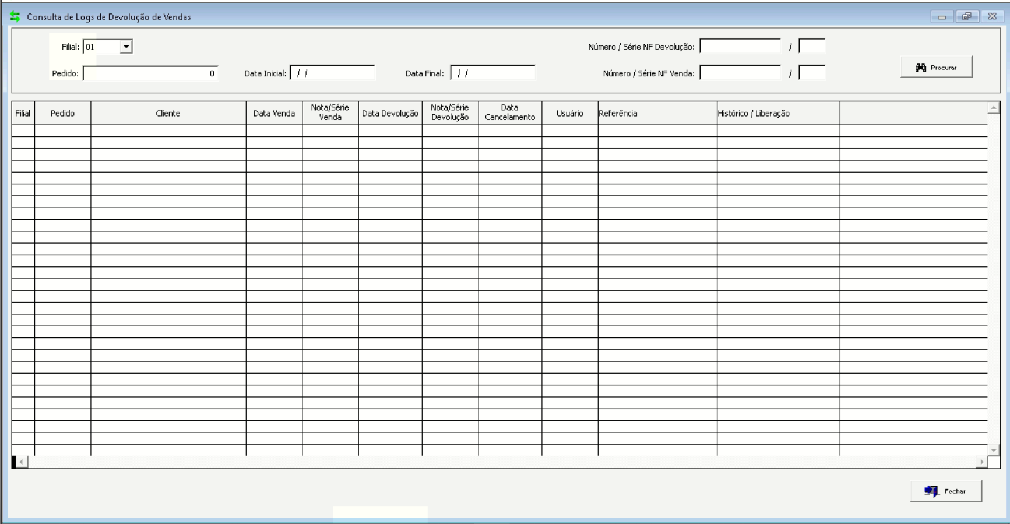Click the Pedido number field
This screenshot has width=1010, height=524.
pyautogui.click(x=150, y=73)
